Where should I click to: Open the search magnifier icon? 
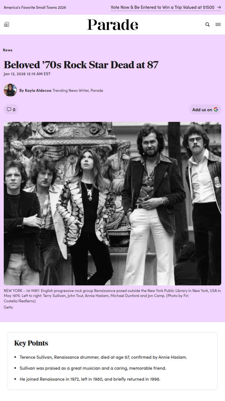click(x=207, y=24)
